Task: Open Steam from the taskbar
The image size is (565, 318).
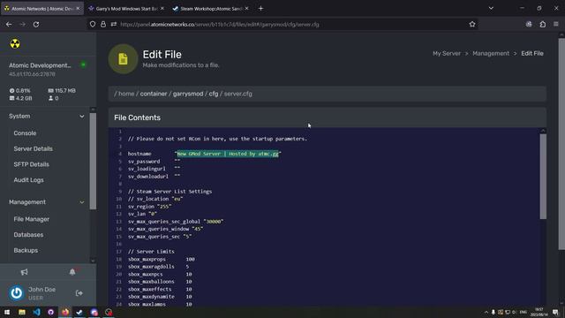Action: point(79,312)
